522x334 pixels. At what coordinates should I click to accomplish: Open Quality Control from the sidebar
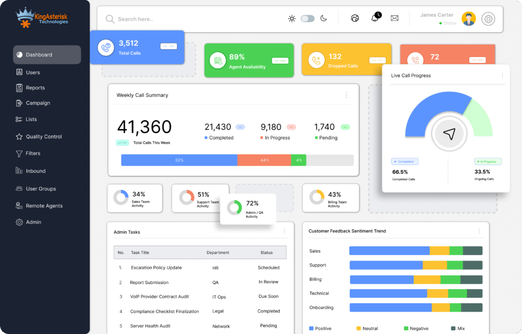click(19, 136)
